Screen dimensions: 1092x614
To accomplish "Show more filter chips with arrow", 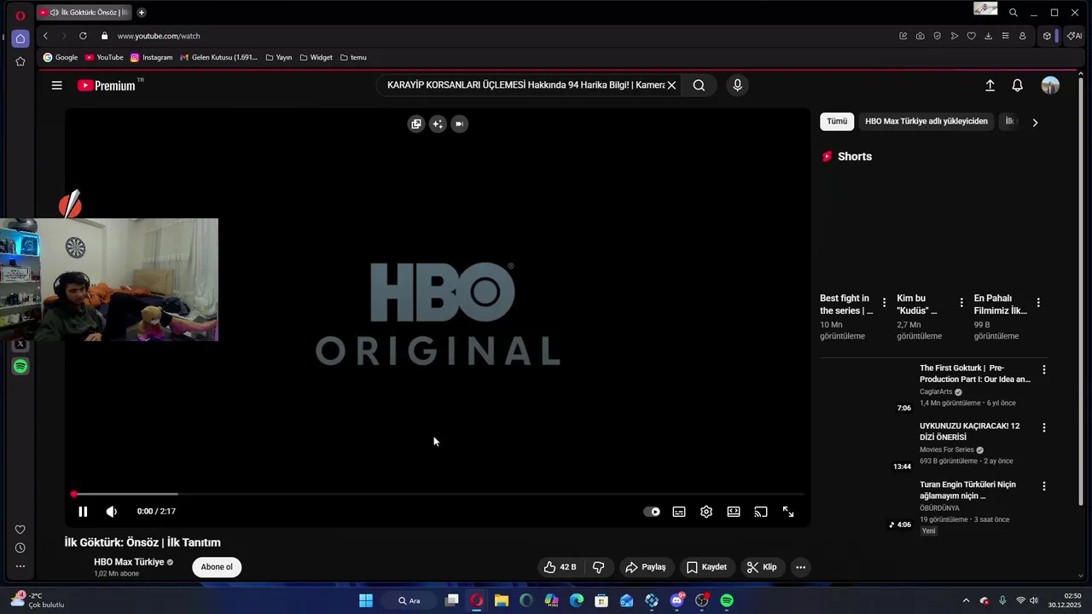I will [1035, 122].
